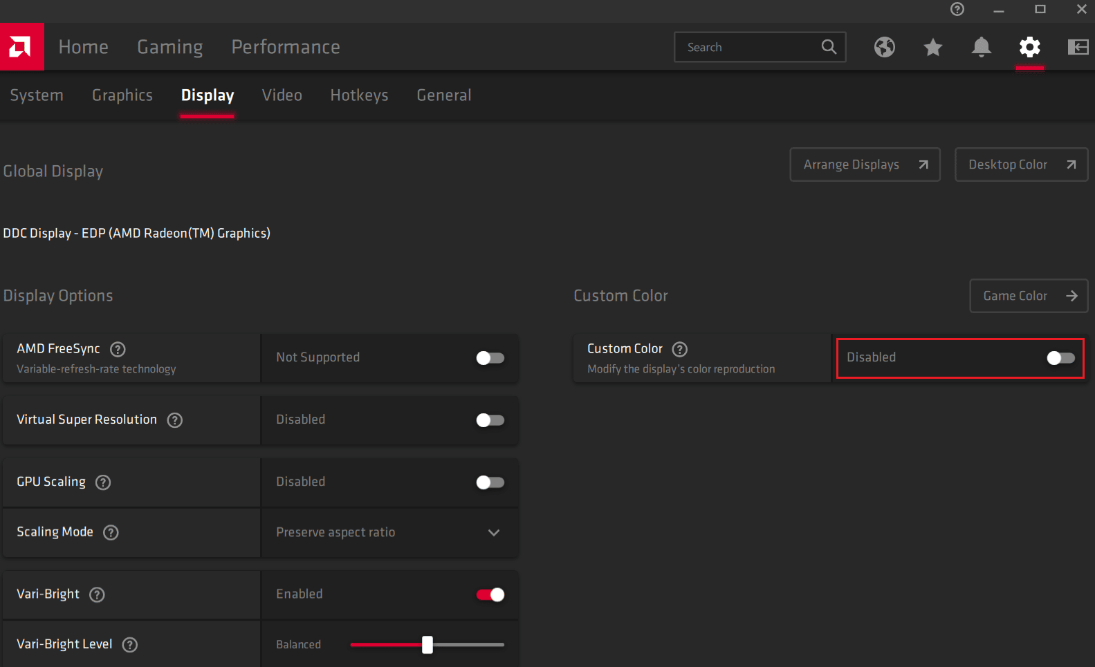This screenshot has width=1095, height=667.
Task: Enable the Custom Color toggle
Action: tap(1060, 358)
